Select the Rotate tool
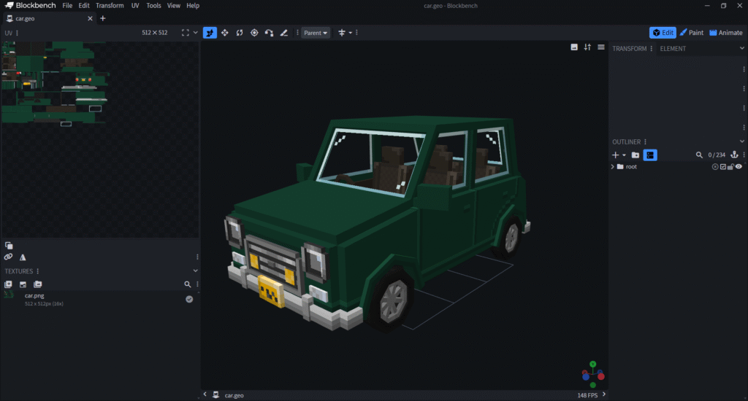Image resolution: width=748 pixels, height=401 pixels. click(240, 33)
